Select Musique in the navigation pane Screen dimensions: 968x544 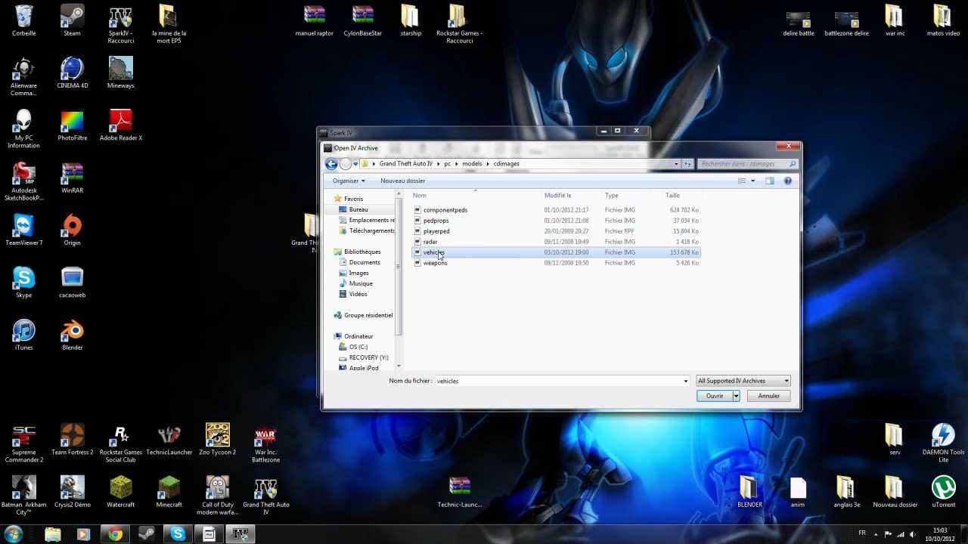[361, 283]
